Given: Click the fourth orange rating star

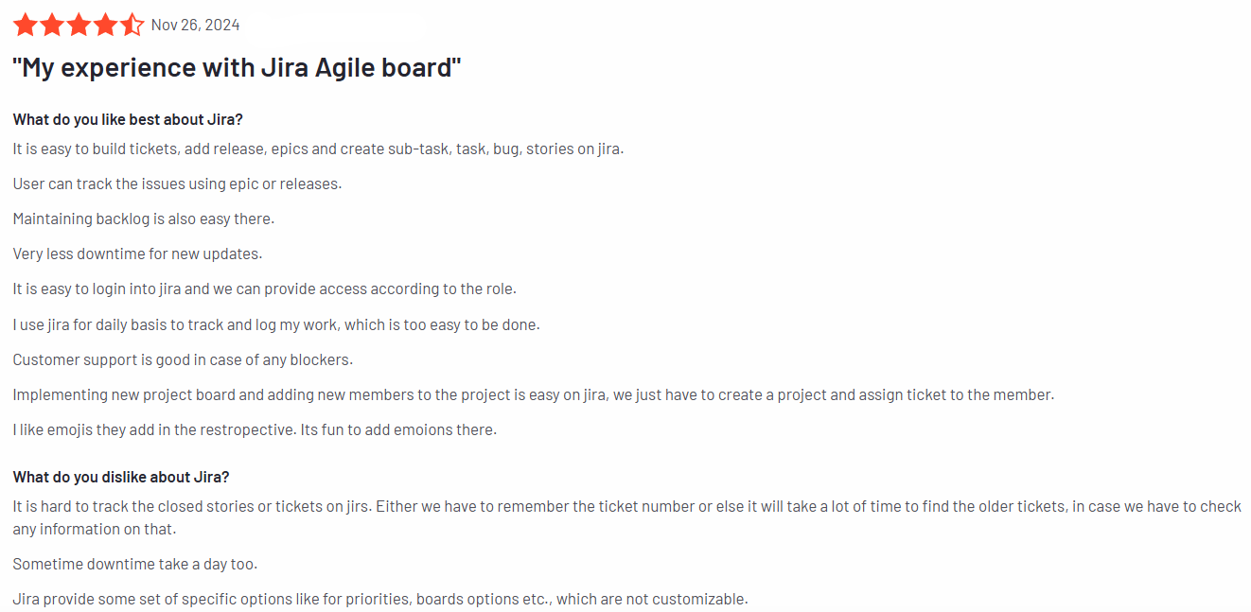Looking at the screenshot, I should (x=105, y=25).
